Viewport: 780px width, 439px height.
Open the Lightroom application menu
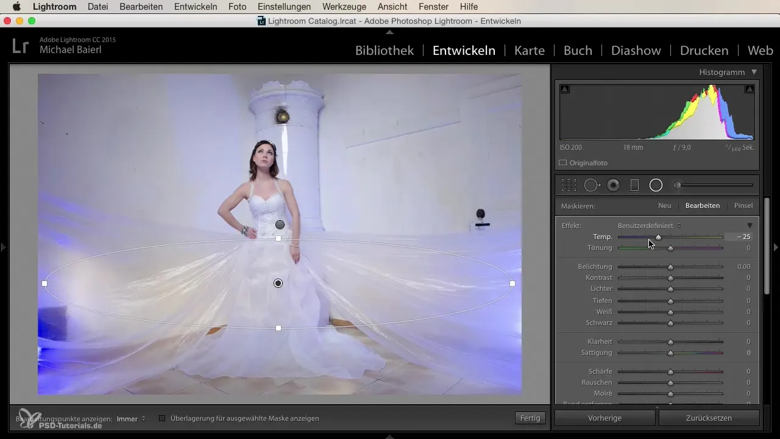click(x=54, y=7)
